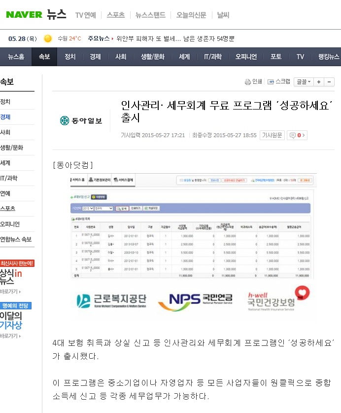
Task: Click 바로가기 under 상식in뉴스
Action: click(x=10, y=292)
